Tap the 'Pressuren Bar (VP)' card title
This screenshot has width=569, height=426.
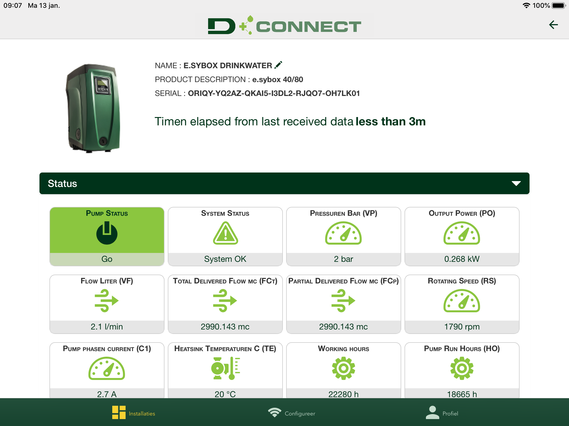pyautogui.click(x=343, y=213)
